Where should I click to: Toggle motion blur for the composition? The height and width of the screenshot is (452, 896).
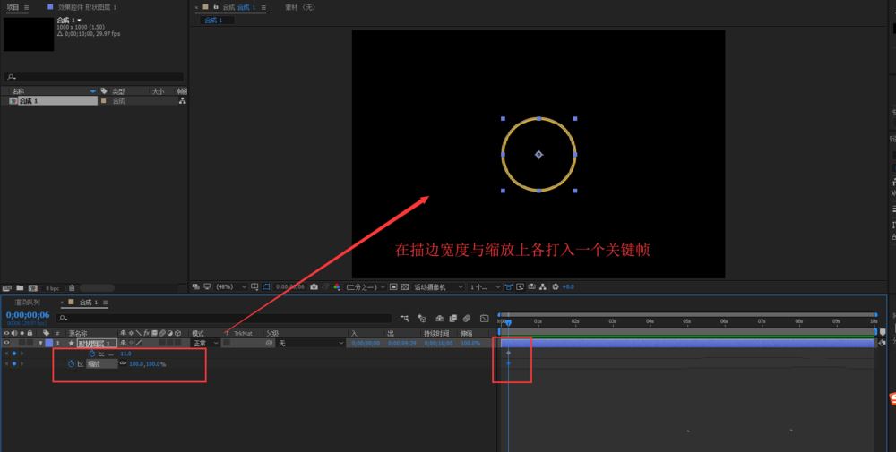(x=467, y=319)
